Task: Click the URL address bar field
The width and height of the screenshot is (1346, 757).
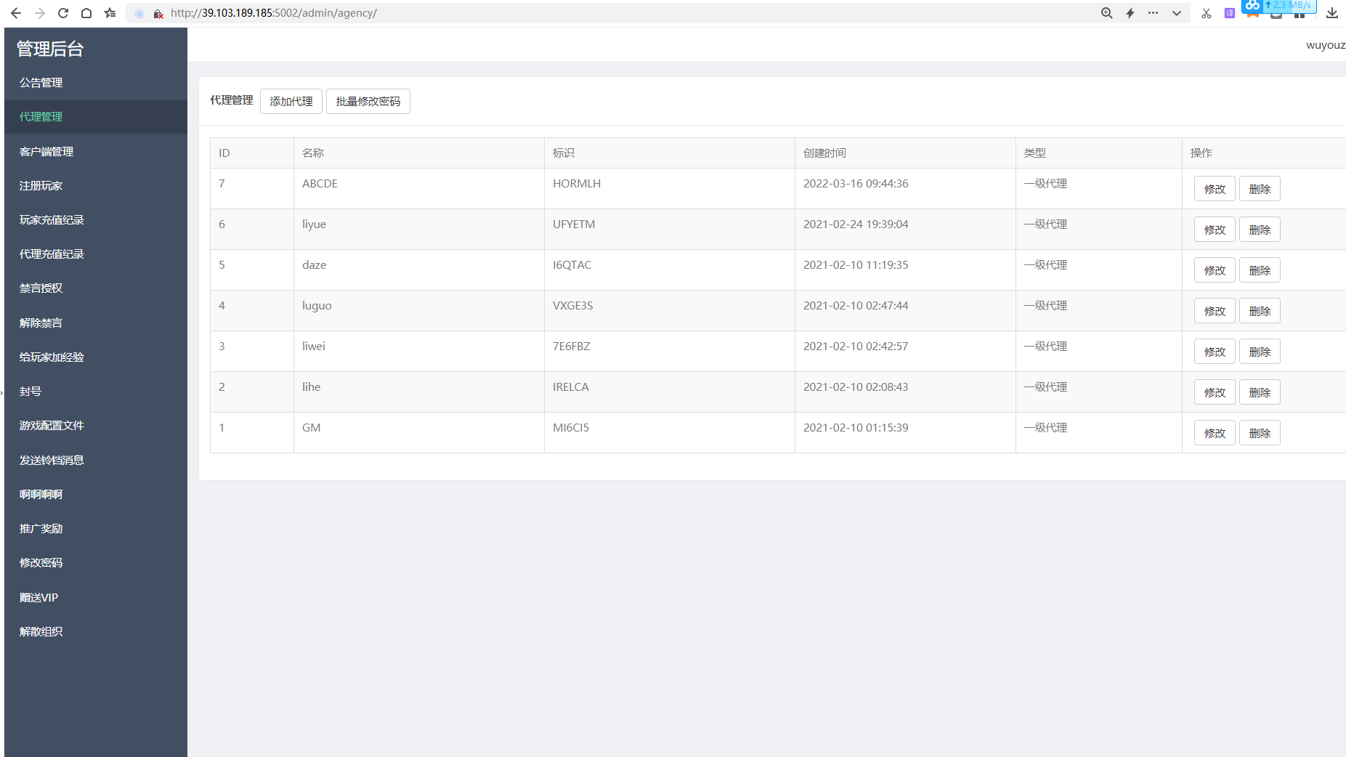Action: (x=625, y=13)
